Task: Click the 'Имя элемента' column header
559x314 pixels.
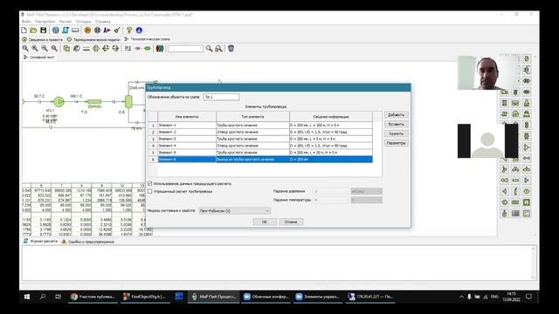Action: (187, 116)
